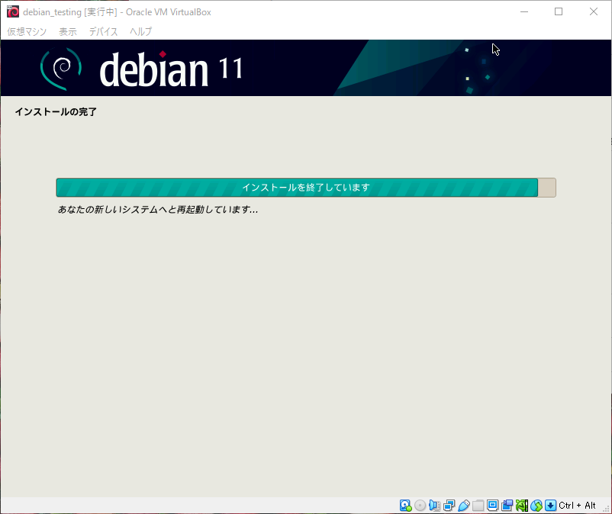The width and height of the screenshot is (612, 514).
Task: Click the keyboard capture arrow icon
Action: click(x=550, y=506)
